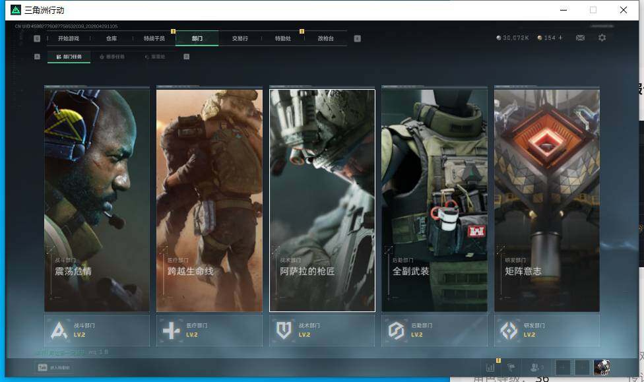This screenshot has width=644, height=382.
Task: Go to the 改枪台 tab
Action: [325, 39]
